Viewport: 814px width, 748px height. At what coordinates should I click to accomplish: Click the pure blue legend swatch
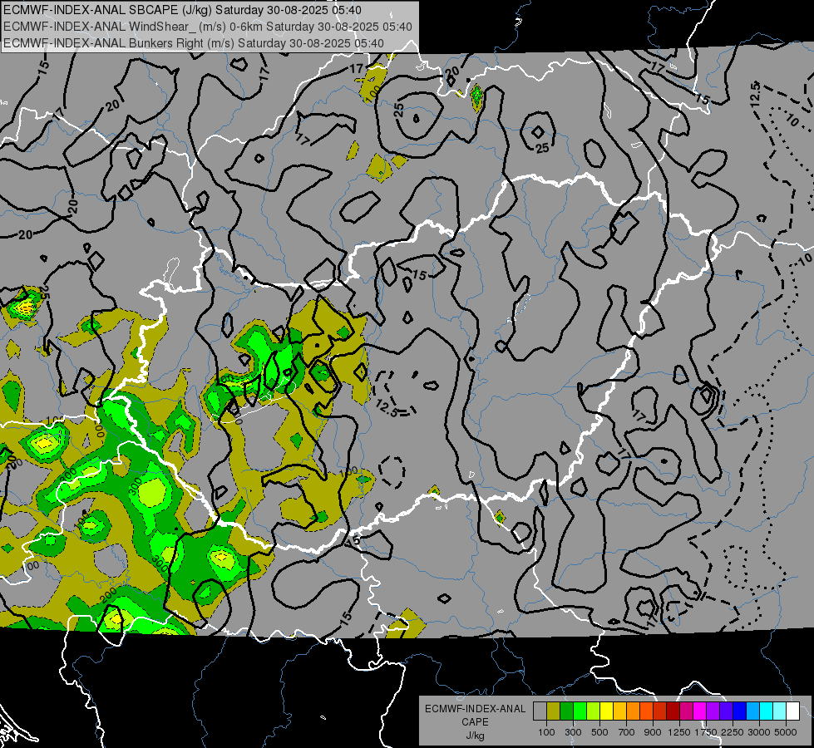[739, 711]
